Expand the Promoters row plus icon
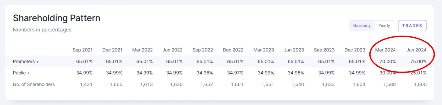Screen dimensions: 442x105 tap(37, 62)
